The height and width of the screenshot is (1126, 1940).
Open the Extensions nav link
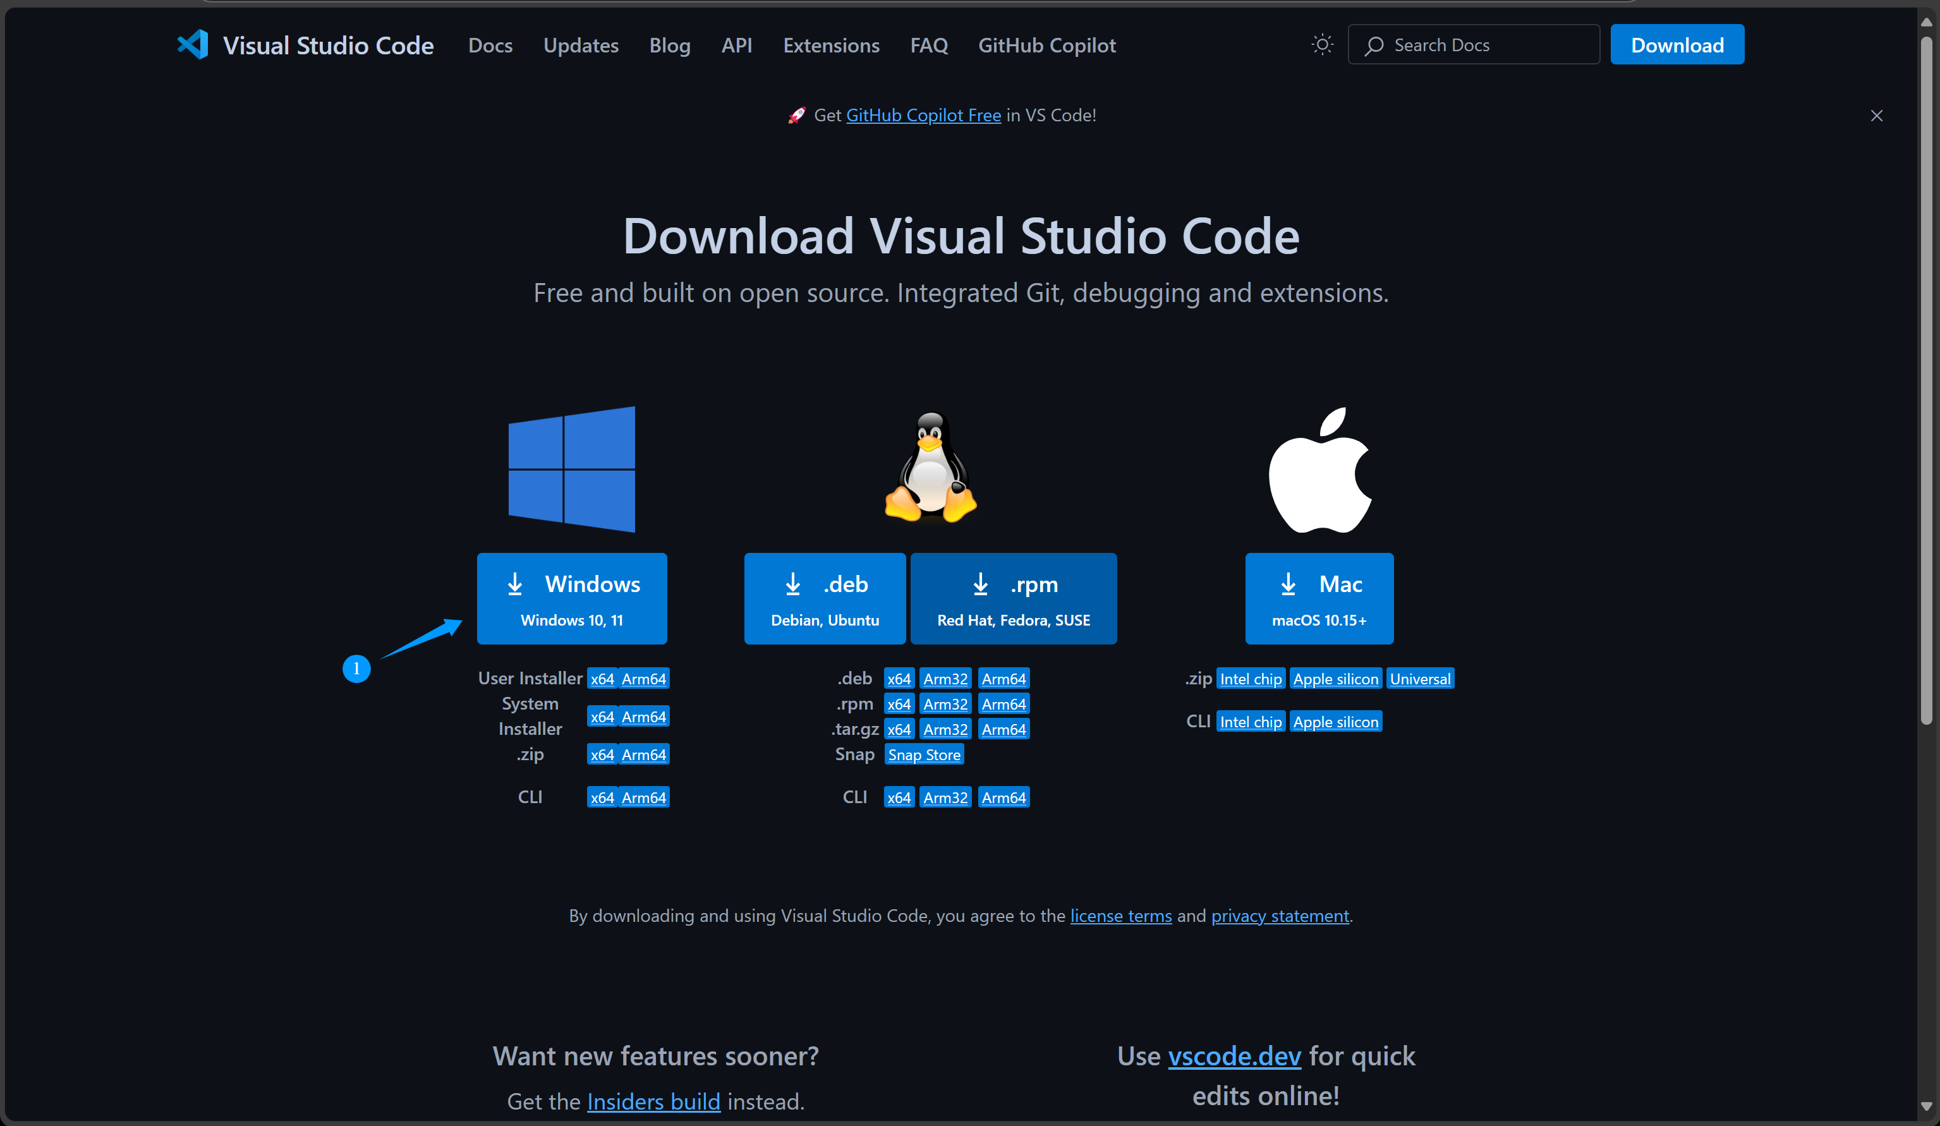tap(830, 45)
